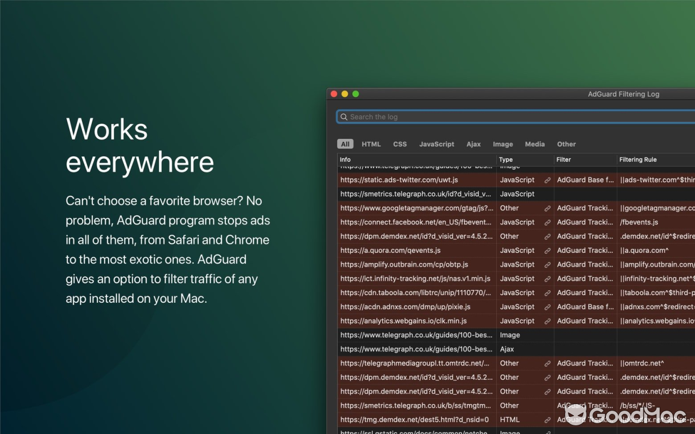
Task: Click the link icon on the static.ads-twitter.com row
Action: 547,180
